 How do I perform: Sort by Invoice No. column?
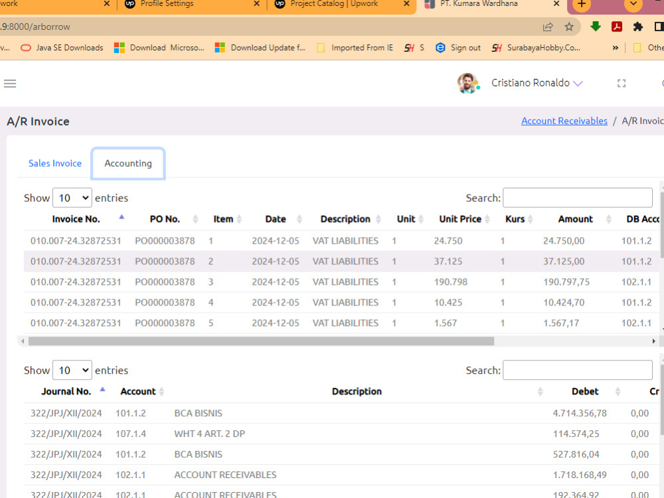(x=76, y=219)
